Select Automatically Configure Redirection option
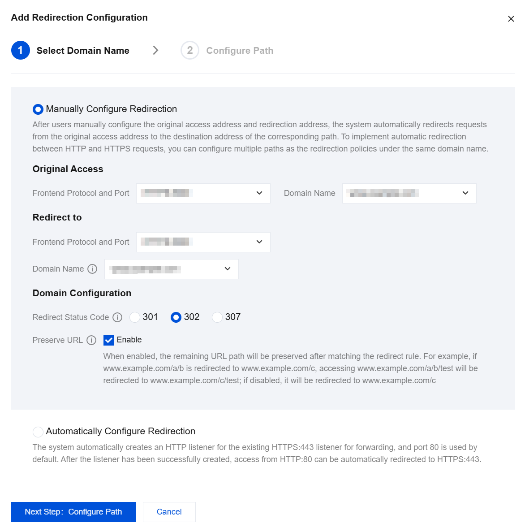 [x=38, y=432]
